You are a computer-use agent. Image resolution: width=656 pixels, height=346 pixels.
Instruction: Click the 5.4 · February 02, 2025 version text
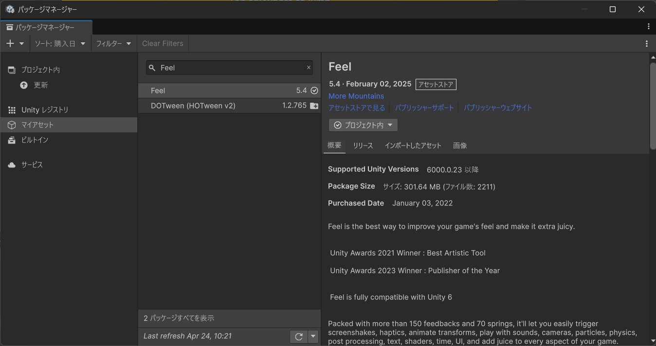[x=370, y=84]
